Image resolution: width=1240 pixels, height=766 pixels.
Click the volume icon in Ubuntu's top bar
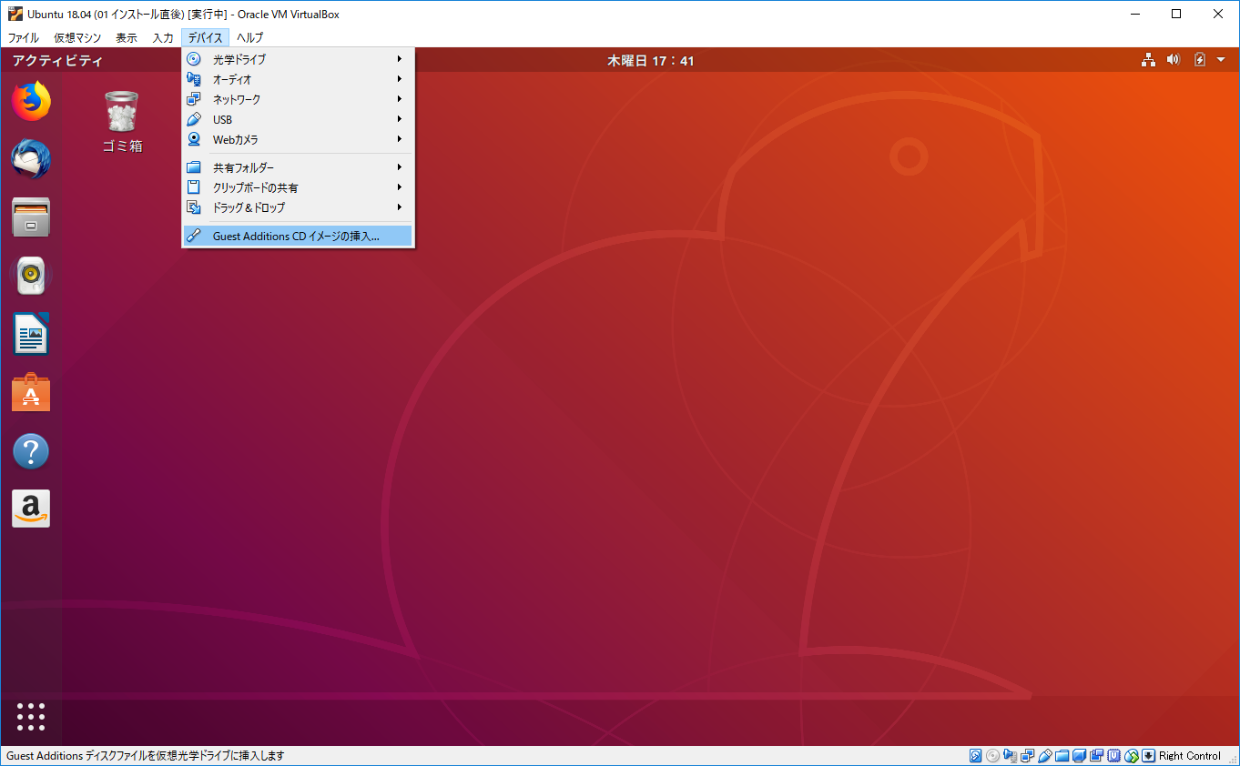point(1173,59)
